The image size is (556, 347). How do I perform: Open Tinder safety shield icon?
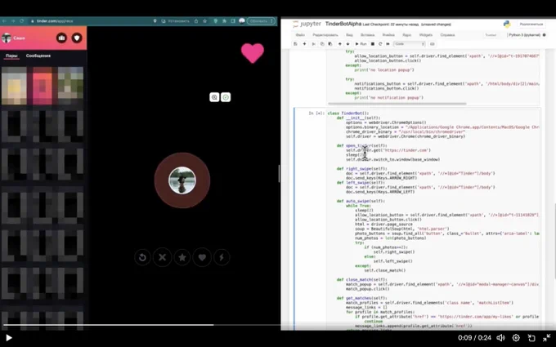[77, 38]
